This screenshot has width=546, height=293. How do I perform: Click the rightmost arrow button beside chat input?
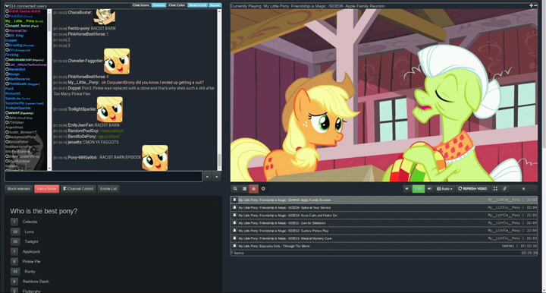(x=217, y=177)
